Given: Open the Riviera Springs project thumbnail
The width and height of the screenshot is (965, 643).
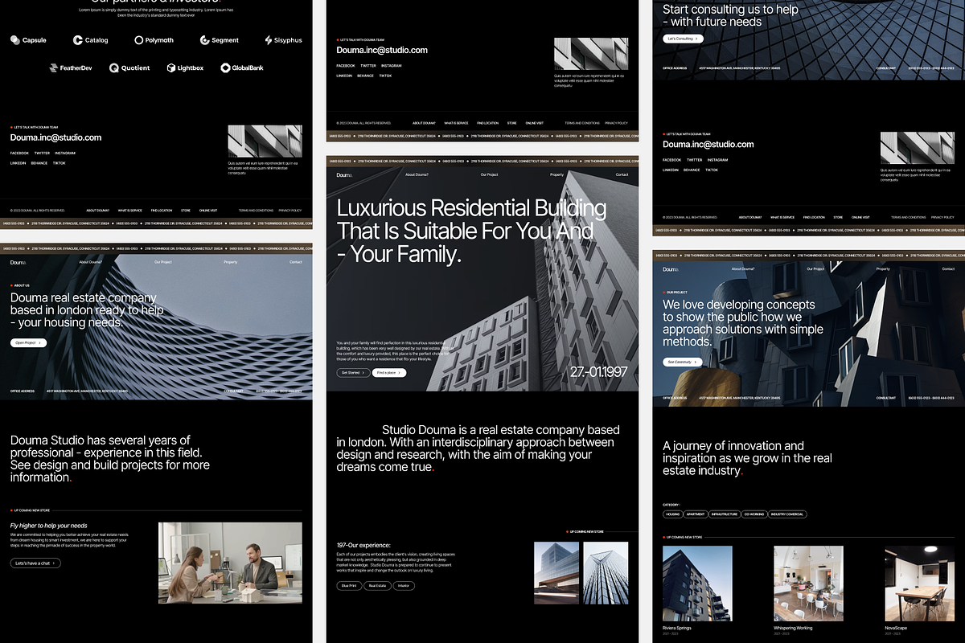Looking at the screenshot, I should click(x=697, y=584).
